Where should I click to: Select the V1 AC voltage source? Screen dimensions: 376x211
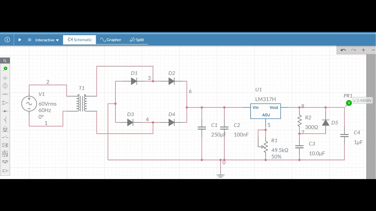coord(29,104)
